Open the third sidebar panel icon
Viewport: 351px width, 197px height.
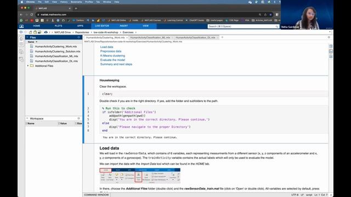click(x=21, y=52)
